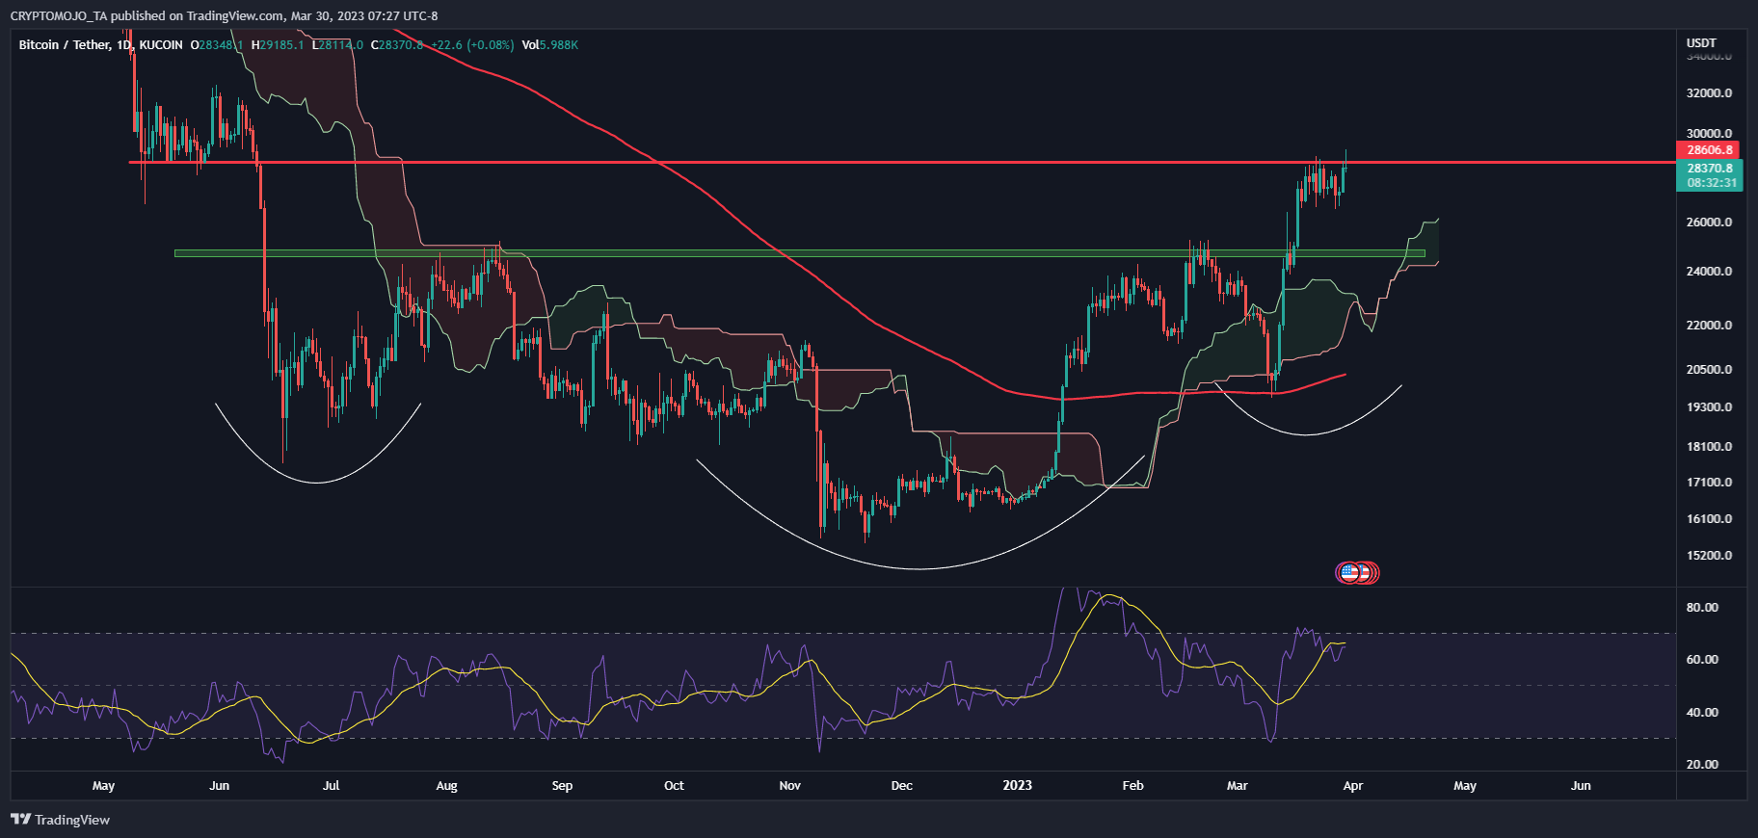Click the 20.00 RSI axis label
Image resolution: width=1758 pixels, height=838 pixels.
[x=1702, y=765]
